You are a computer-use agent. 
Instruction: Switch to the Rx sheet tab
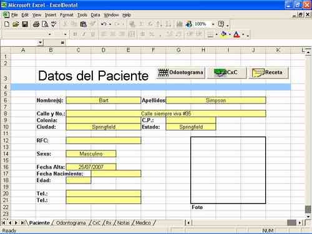(109, 223)
